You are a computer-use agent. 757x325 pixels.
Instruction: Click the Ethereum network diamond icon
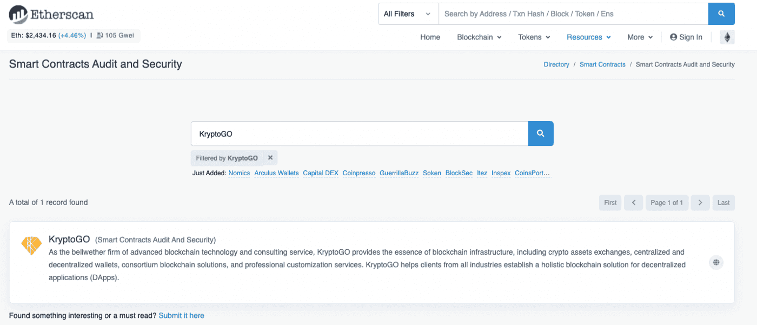click(x=727, y=37)
